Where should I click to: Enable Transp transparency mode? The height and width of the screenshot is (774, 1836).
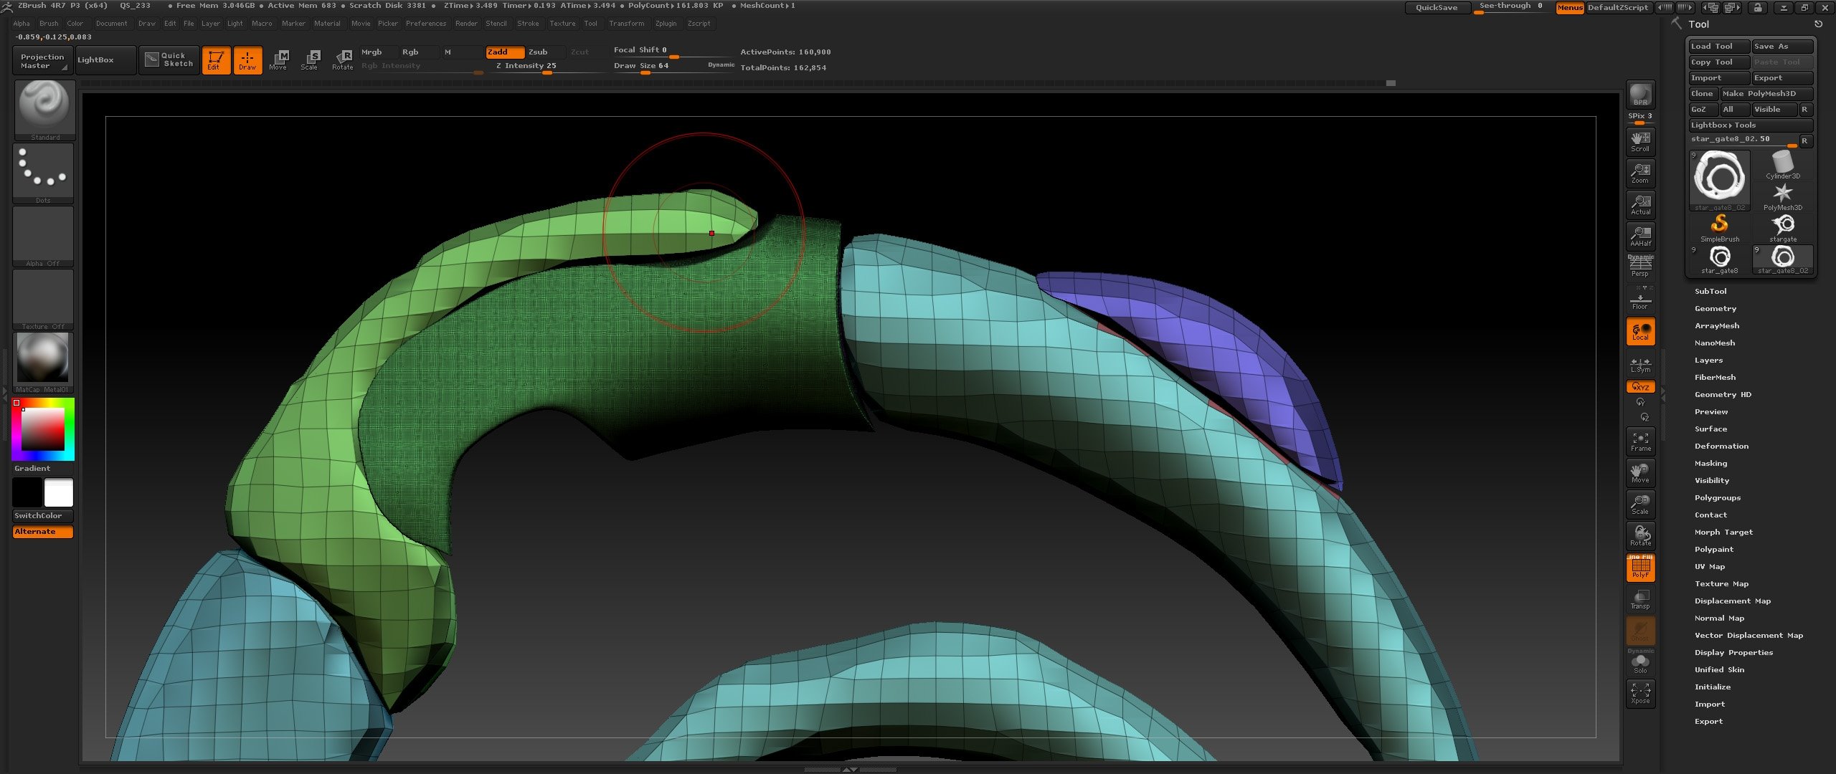click(x=1640, y=599)
